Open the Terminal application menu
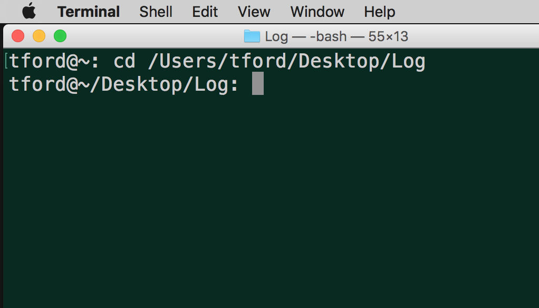Viewport: 539px width, 308px height. click(89, 12)
